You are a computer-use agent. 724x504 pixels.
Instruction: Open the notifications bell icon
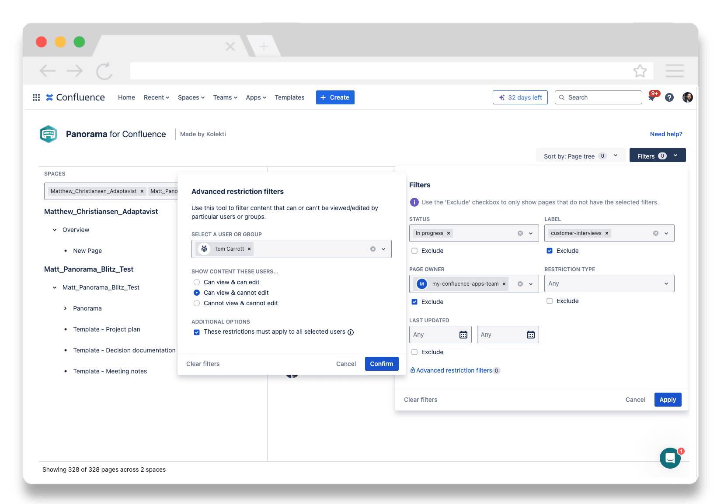[x=652, y=98]
